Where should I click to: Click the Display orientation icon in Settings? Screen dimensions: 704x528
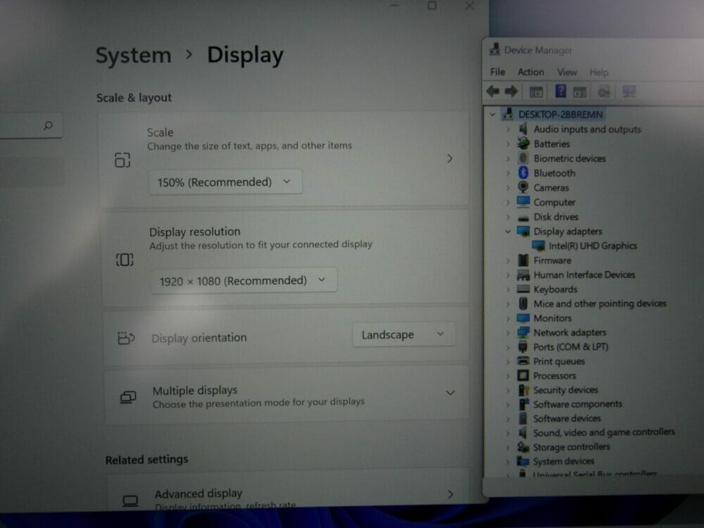point(126,338)
